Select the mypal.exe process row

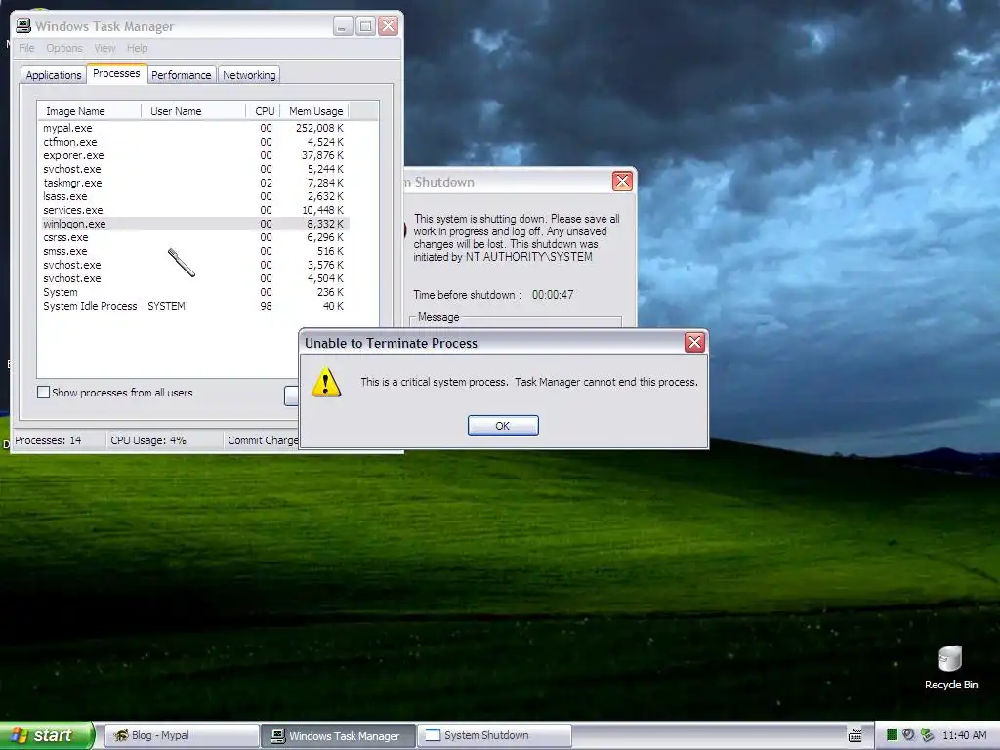pos(193,128)
